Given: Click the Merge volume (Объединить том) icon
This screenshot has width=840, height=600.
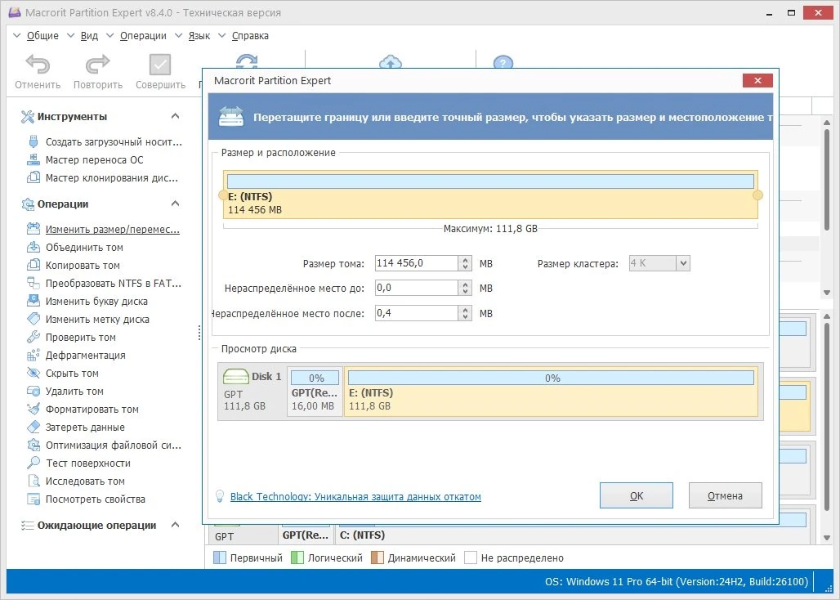Looking at the screenshot, I should tap(34, 247).
